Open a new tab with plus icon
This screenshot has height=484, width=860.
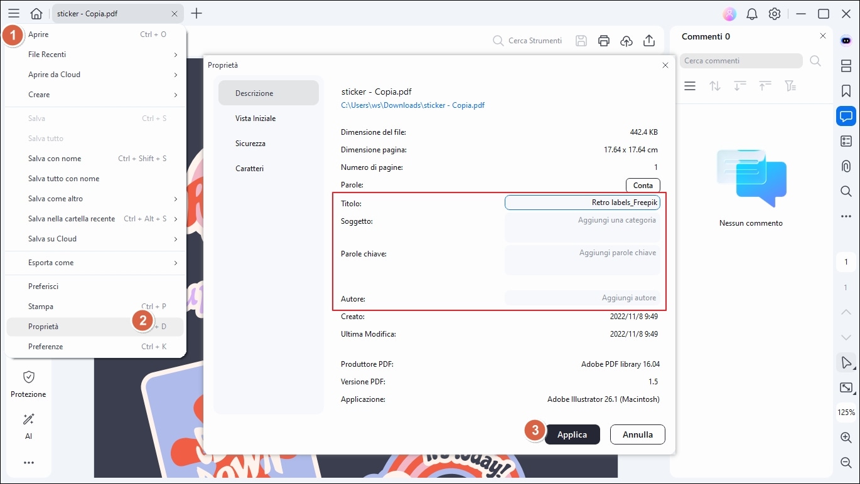coord(196,13)
